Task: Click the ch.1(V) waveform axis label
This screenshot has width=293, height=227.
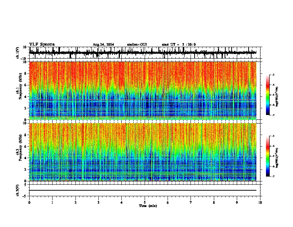Action: [18, 53]
